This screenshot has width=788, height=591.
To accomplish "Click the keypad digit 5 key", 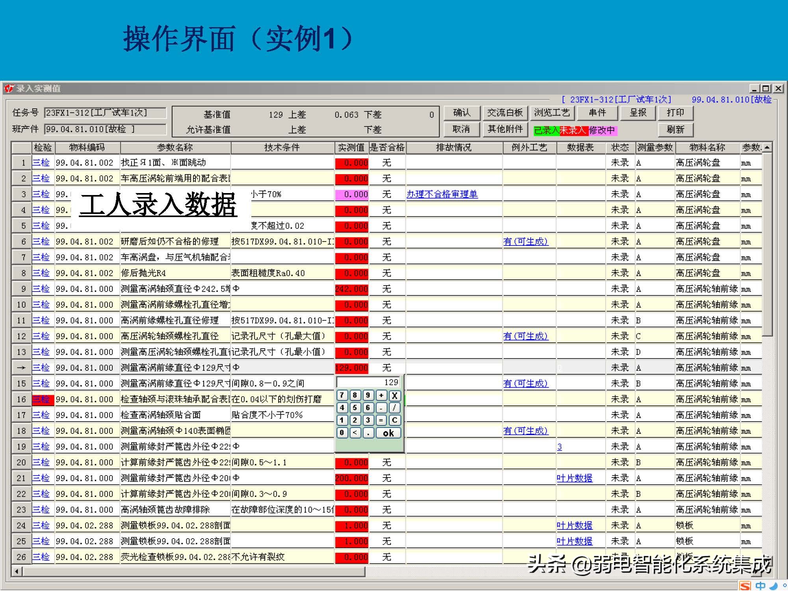I will (x=355, y=408).
